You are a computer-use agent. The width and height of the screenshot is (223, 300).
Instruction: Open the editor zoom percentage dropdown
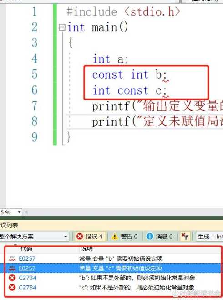point(19,212)
